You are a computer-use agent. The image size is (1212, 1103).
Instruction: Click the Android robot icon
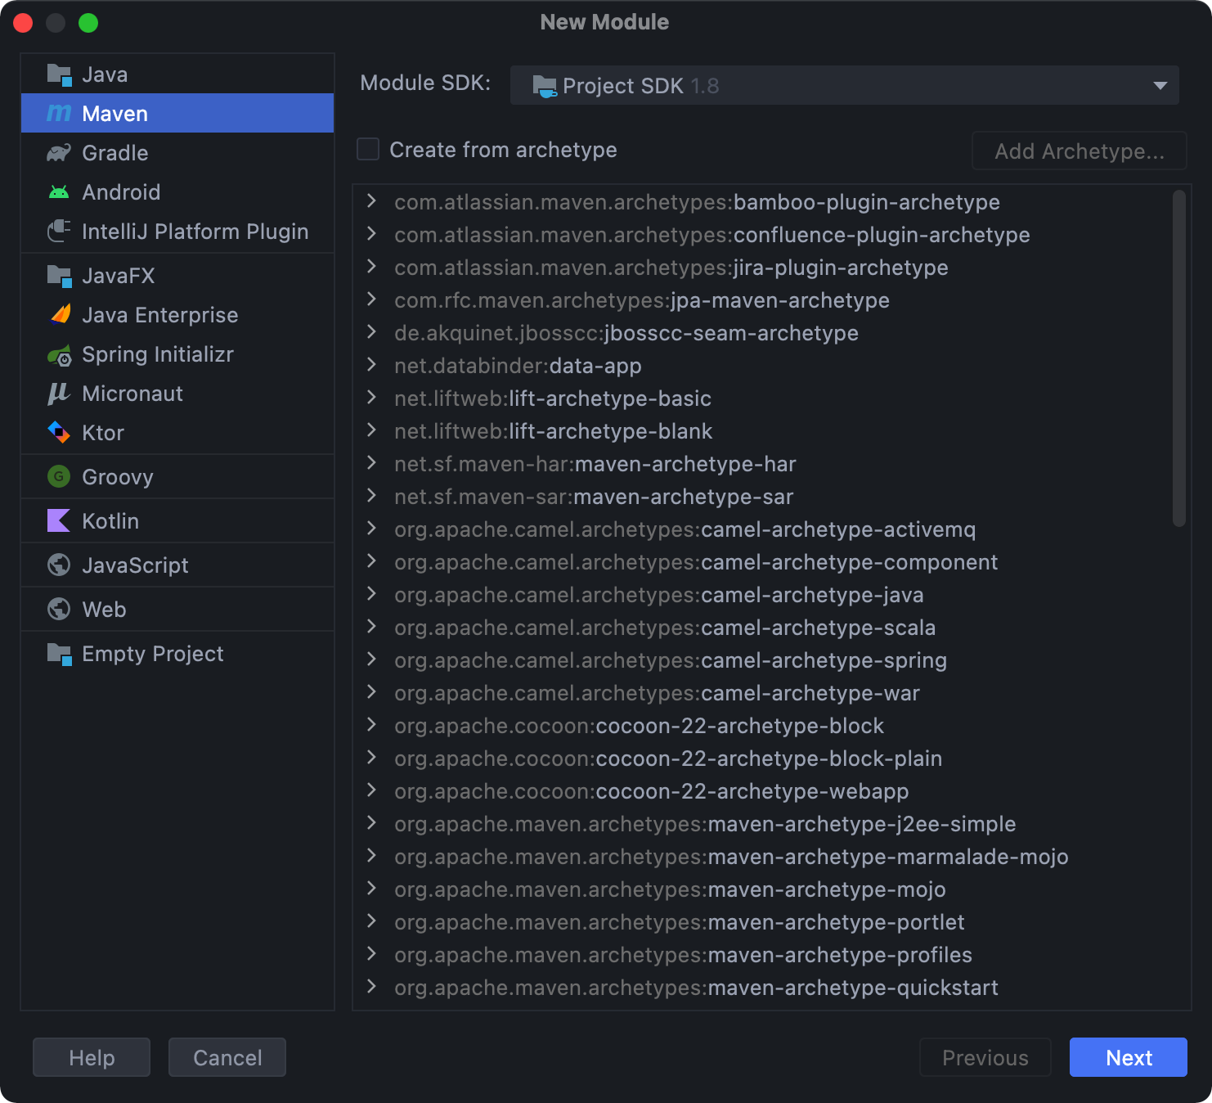click(59, 192)
